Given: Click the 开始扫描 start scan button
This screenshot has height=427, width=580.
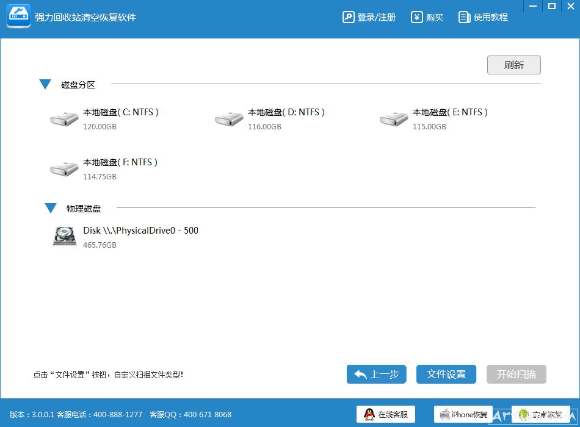Looking at the screenshot, I should tap(516, 374).
